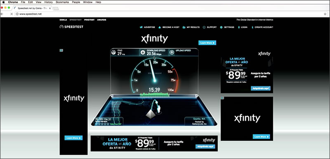This screenshot has height=159, width=330.
Task: Click the Download Speed arrow icon
Action: [143, 52]
